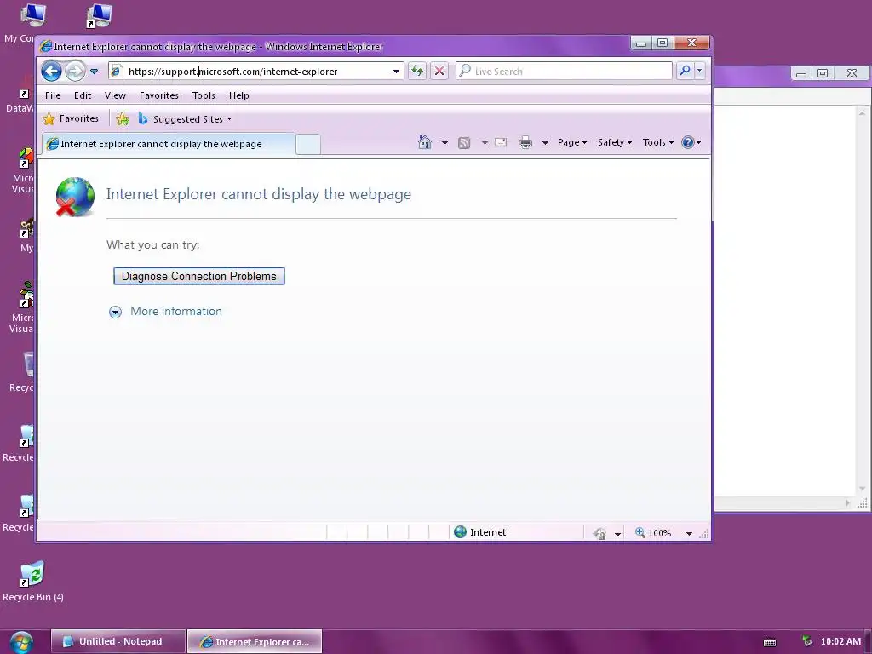Click the Internet zone status indicator
Screen dimensions: 872x654
[x=480, y=532]
